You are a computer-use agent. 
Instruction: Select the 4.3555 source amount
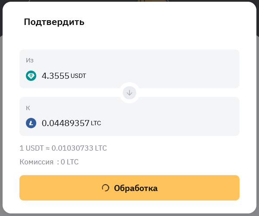click(55, 76)
